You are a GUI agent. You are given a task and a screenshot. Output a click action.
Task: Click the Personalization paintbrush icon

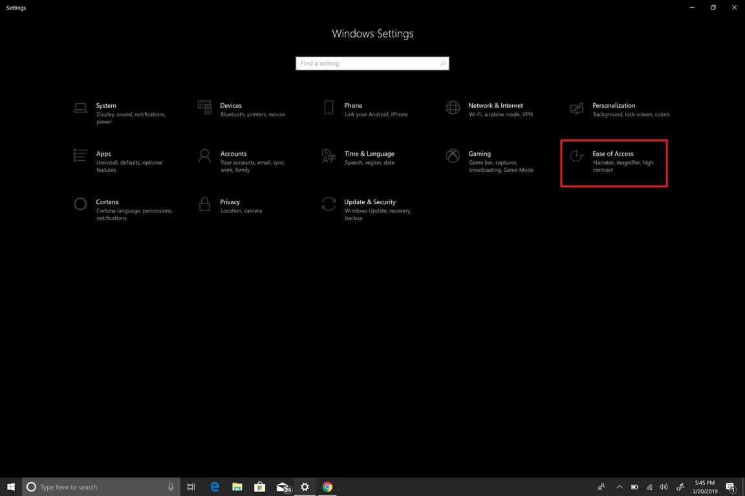coord(577,108)
